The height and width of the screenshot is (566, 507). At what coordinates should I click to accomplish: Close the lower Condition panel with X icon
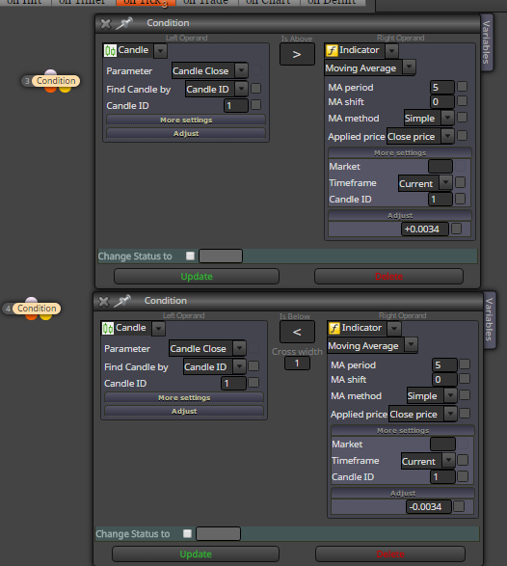pyautogui.click(x=103, y=302)
